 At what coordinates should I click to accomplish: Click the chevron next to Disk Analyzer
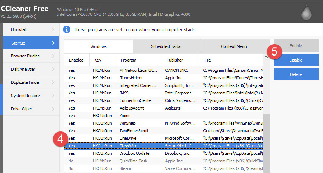click(x=53, y=69)
